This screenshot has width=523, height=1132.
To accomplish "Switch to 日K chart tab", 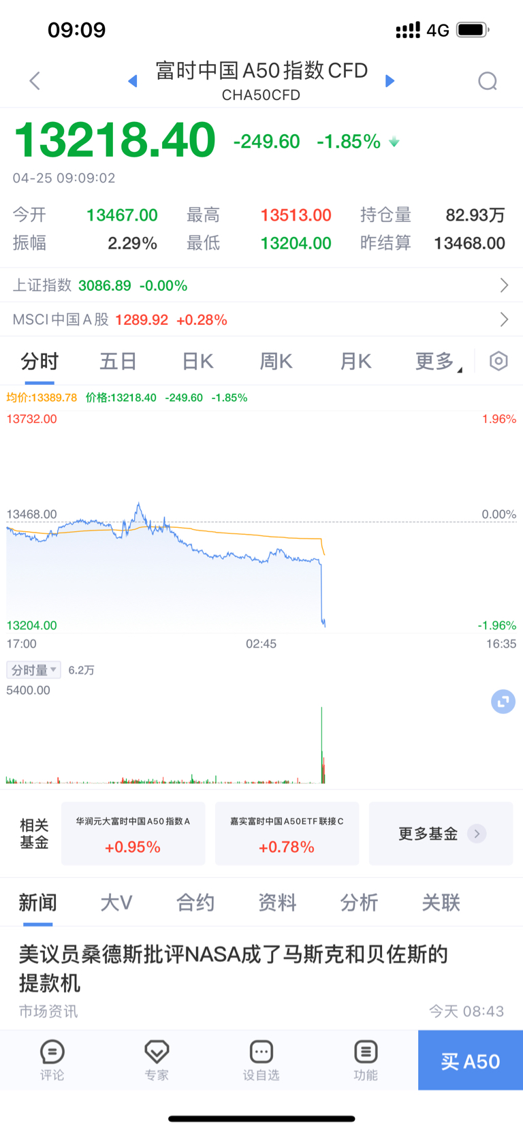I will pos(197,362).
